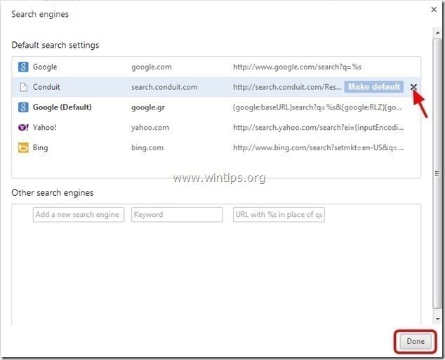
Task: Click the google.com keyword in first row
Action: 152,67
